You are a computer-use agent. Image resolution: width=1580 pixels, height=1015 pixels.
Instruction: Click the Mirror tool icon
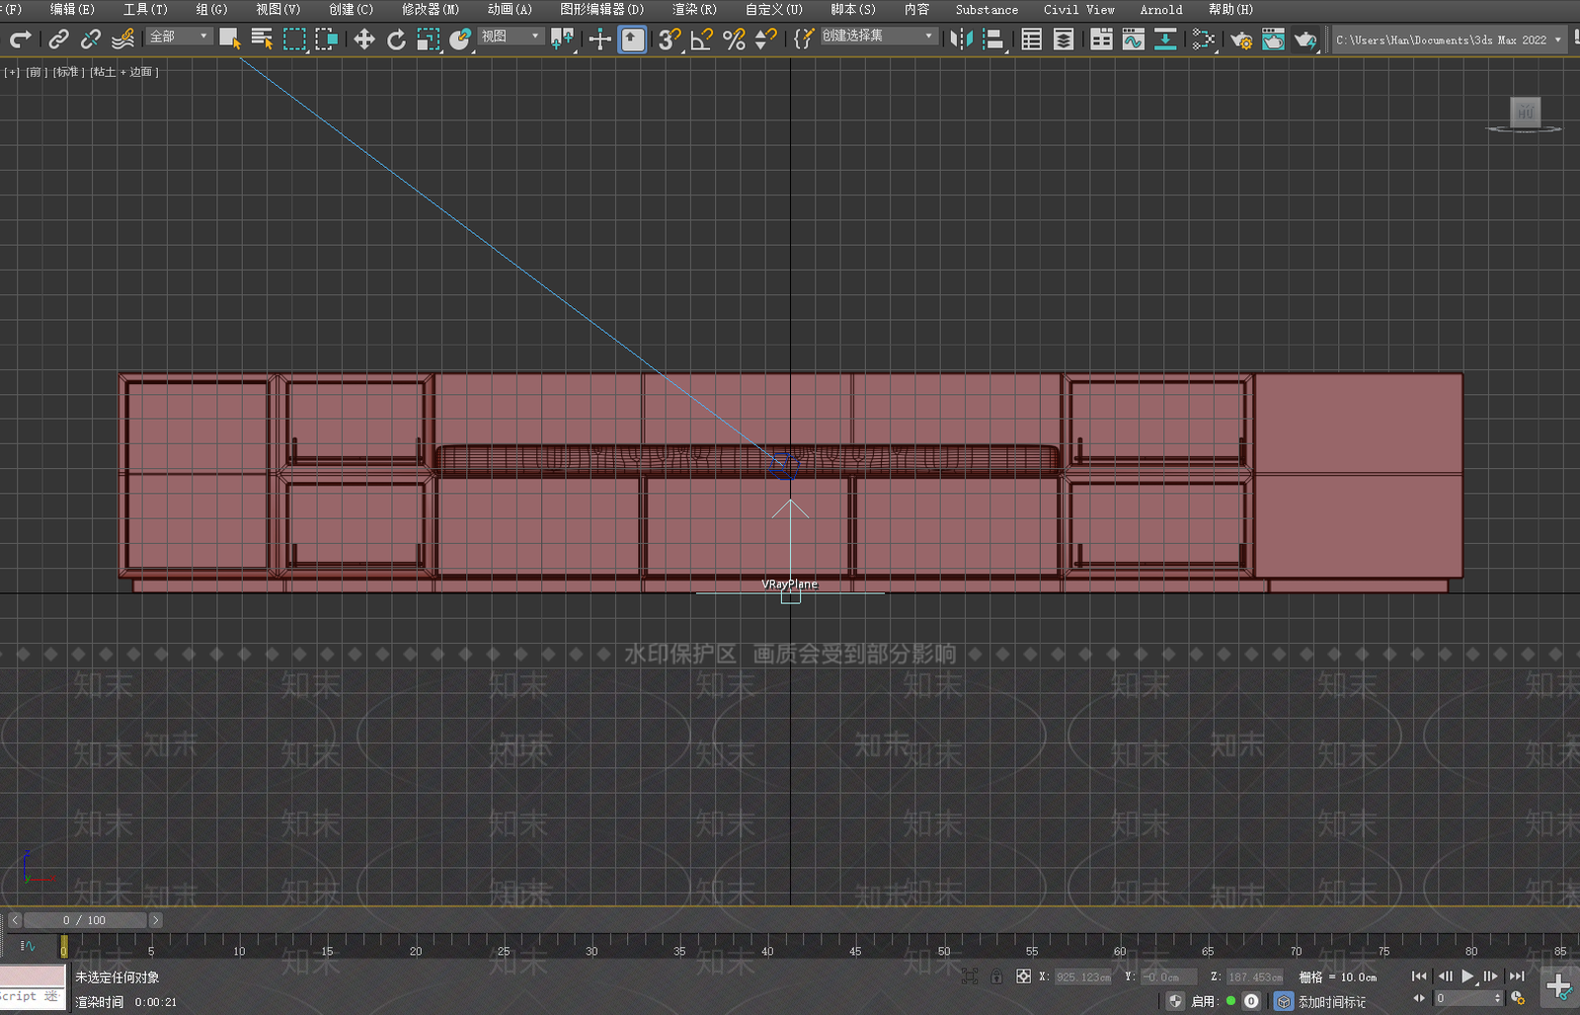(x=961, y=39)
